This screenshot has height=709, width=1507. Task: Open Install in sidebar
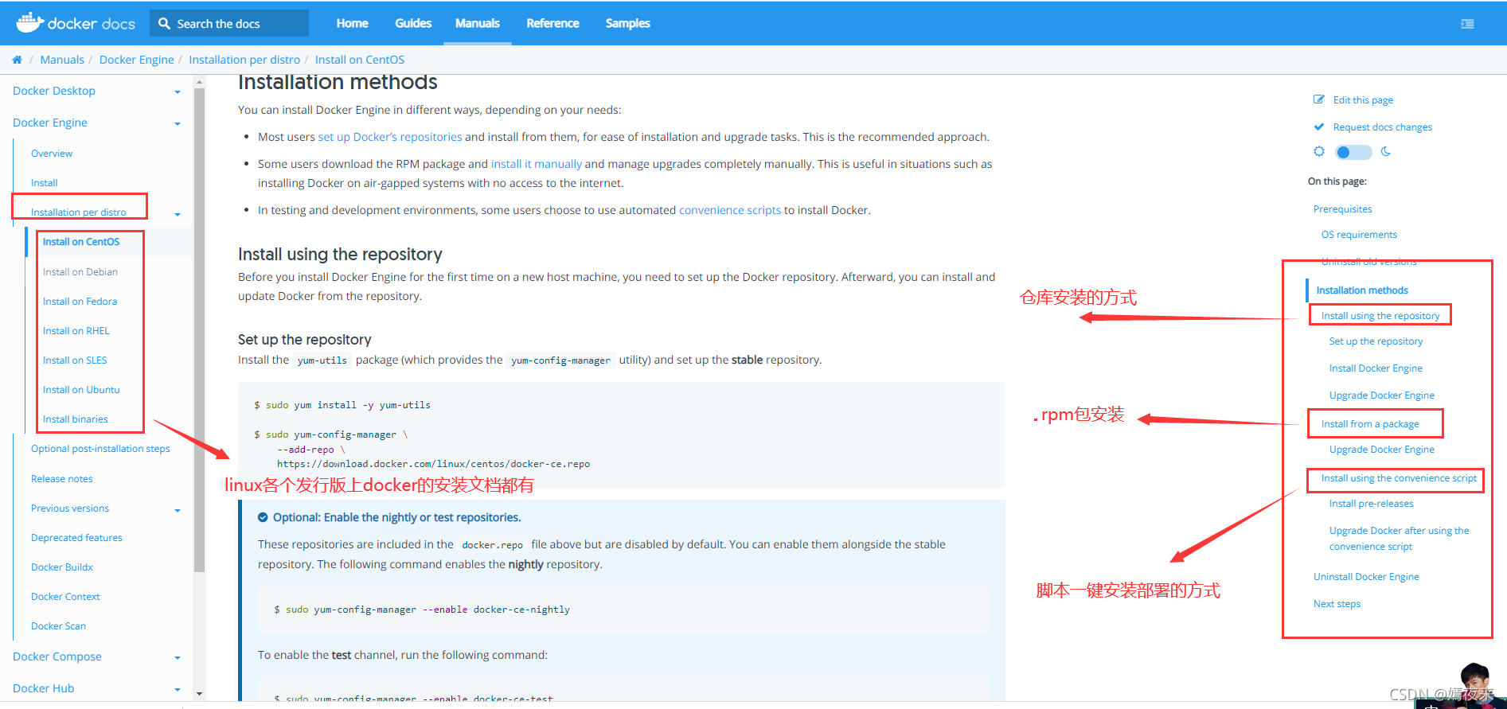pyautogui.click(x=45, y=183)
